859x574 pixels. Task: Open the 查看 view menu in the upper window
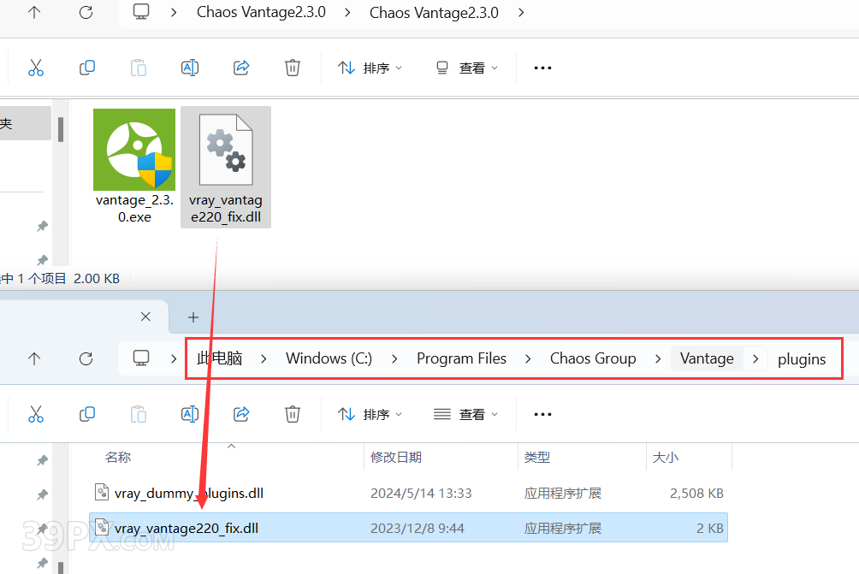tap(467, 68)
